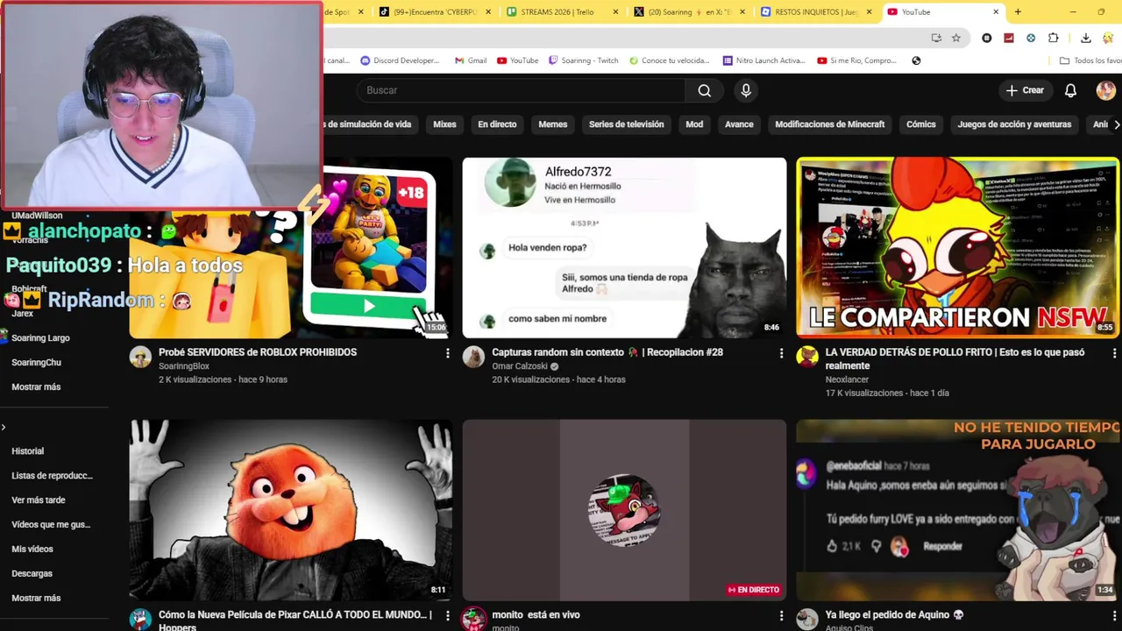Bookmark this page with star icon
The image size is (1122, 631).
pyautogui.click(x=956, y=38)
